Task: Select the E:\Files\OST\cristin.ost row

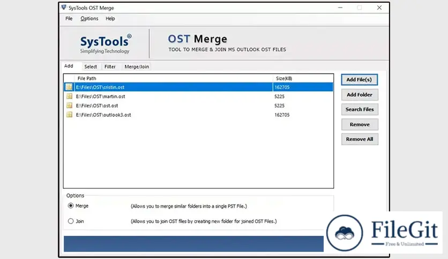Action: click(x=199, y=87)
